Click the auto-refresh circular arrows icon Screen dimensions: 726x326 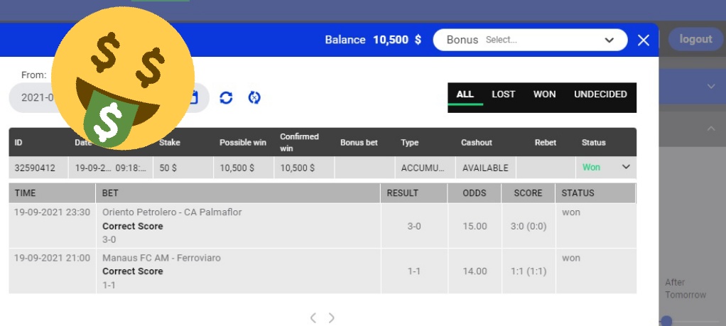[254, 98]
